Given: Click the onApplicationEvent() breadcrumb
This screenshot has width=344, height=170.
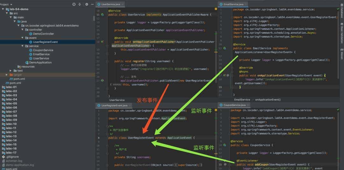Looking at the screenshot, I should click(x=268, y=99).
